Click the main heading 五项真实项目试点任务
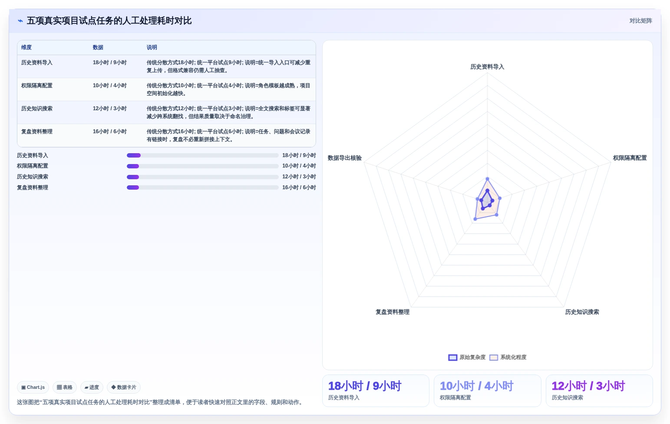 click(109, 21)
